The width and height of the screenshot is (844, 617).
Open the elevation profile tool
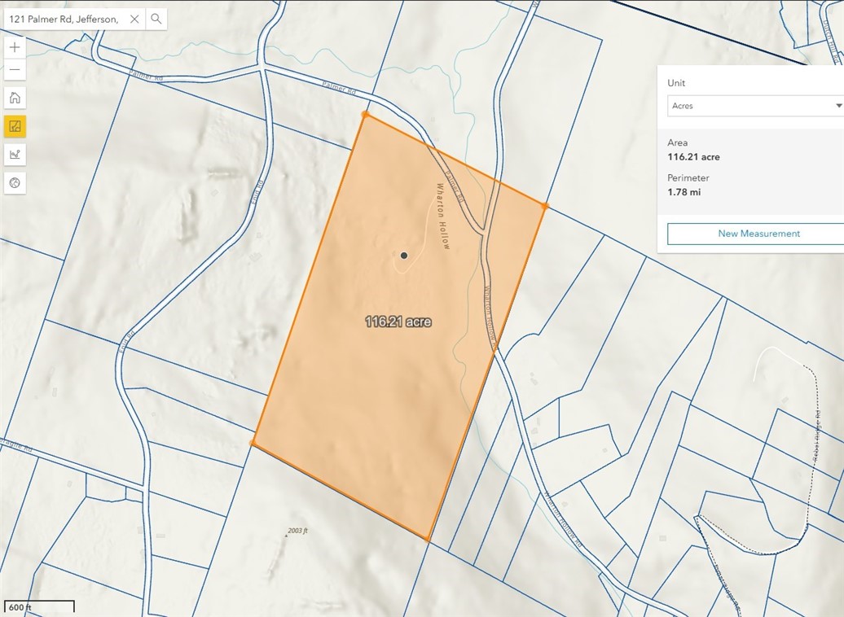(15, 154)
